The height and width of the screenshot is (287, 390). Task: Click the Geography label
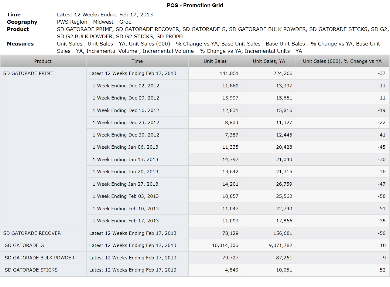22,22
